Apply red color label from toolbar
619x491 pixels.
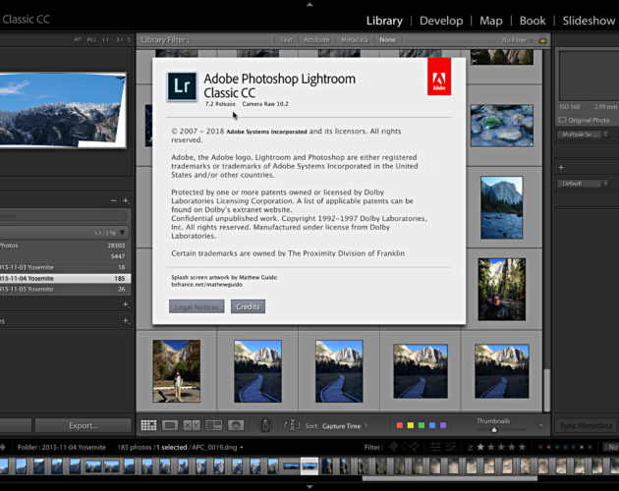point(400,425)
